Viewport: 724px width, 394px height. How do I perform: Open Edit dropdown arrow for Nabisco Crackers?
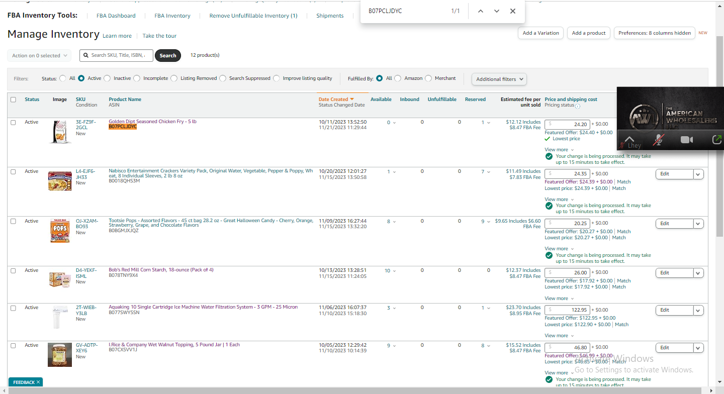[x=698, y=174]
